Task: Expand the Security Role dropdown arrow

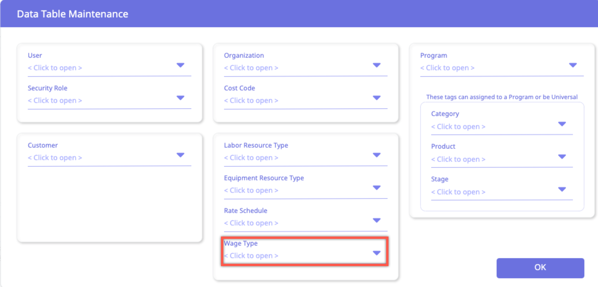Action: click(180, 98)
